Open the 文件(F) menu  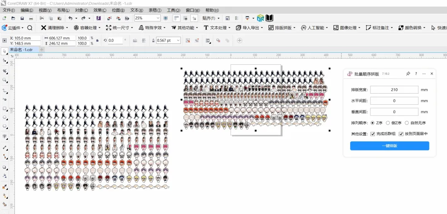pyautogui.click(x=9, y=10)
